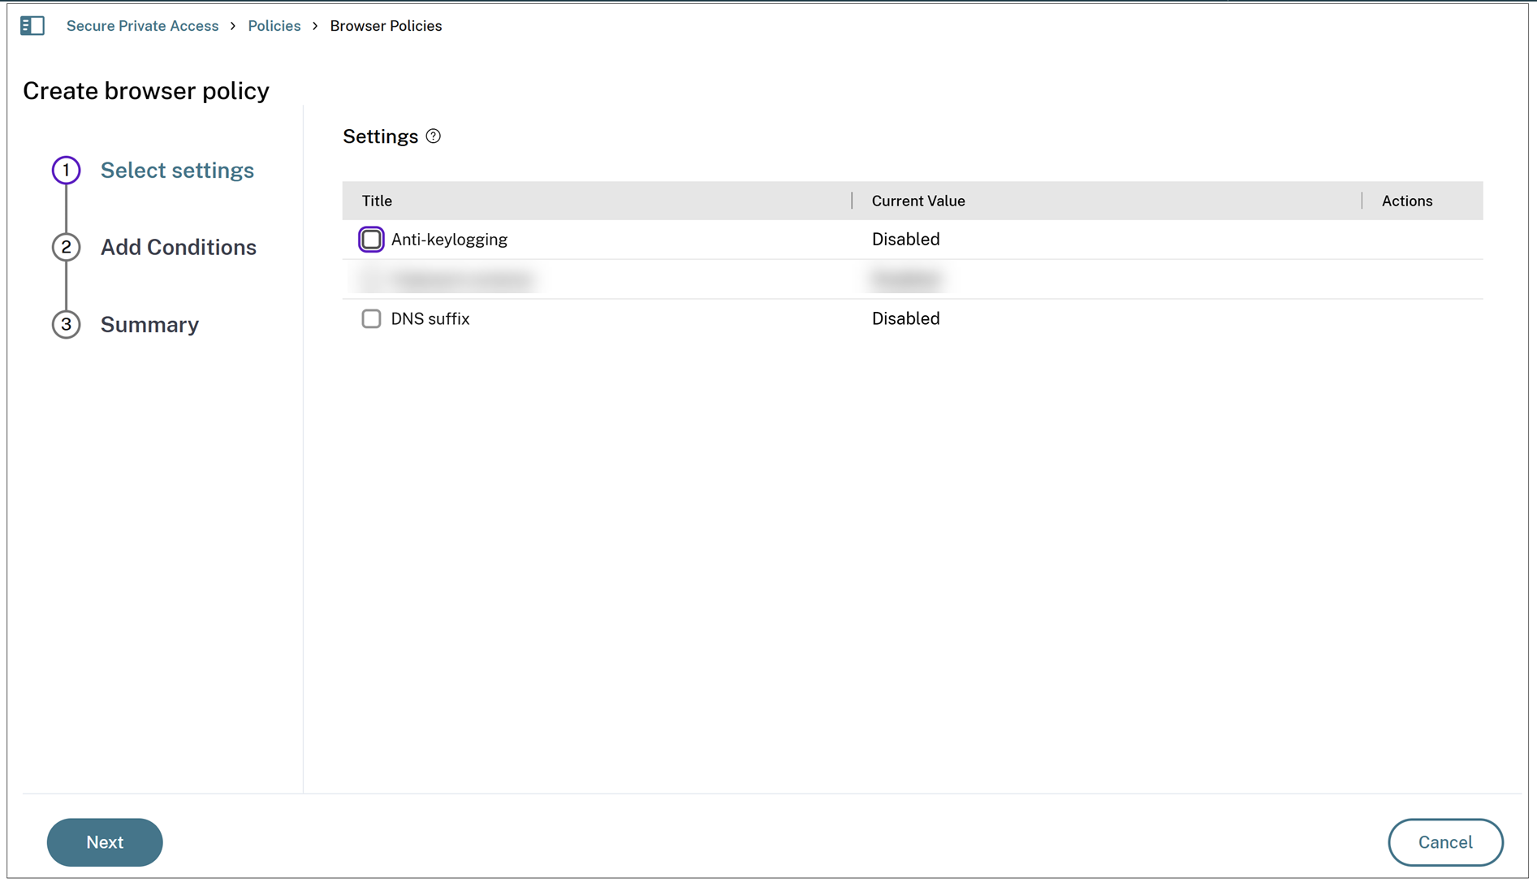Go to Policies breadcrumb link
1537x887 pixels.
point(274,26)
